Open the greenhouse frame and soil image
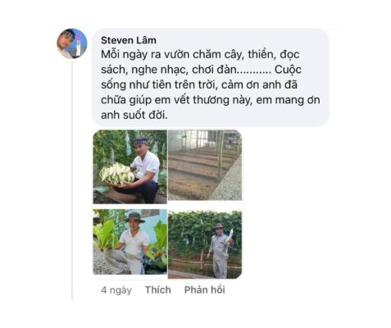Viewport: 391px width, 328px height. pyautogui.click(x=205, y=165)
